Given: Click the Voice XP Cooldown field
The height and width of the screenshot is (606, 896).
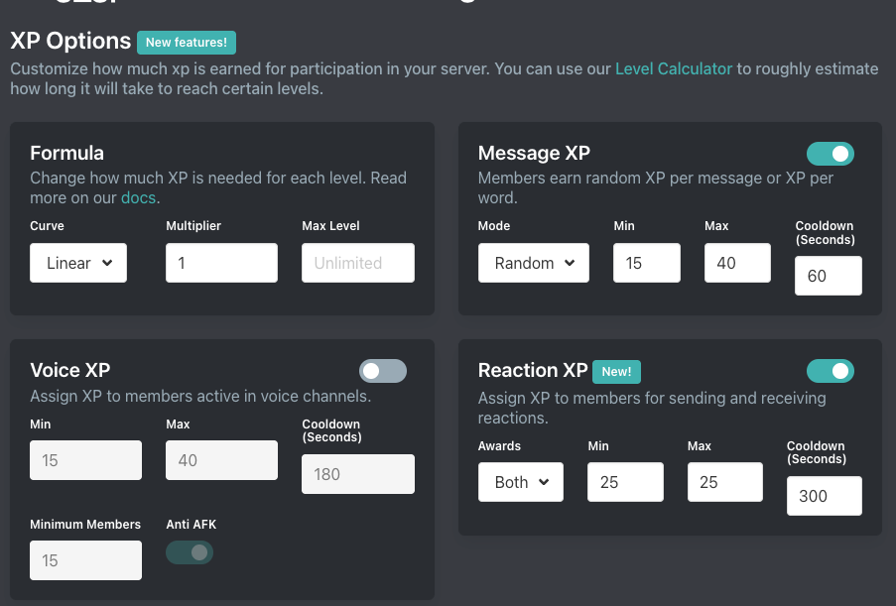Looking at the screenshot, I should 358,474.
